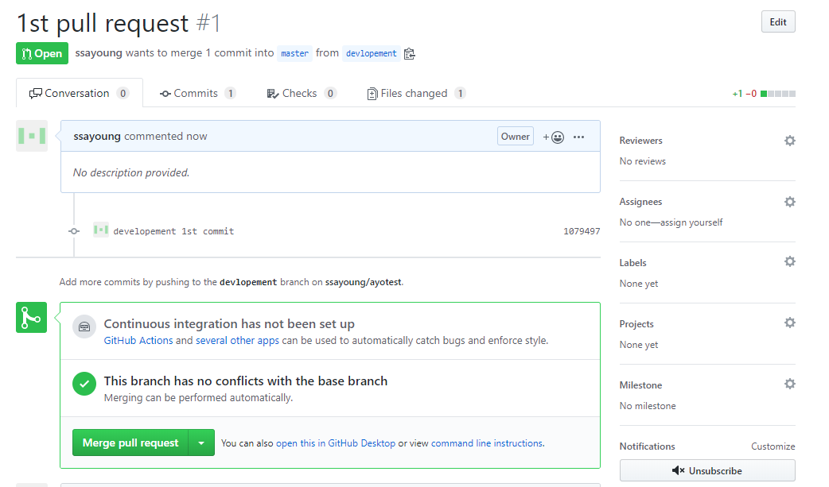Open the 'several other apps' link
The height and width of the screenshot is (487, 829).
tap(237, 341)
